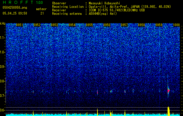This screenshot has height=116, width=183.
Task: Click the meteor label
Action: 41,9
